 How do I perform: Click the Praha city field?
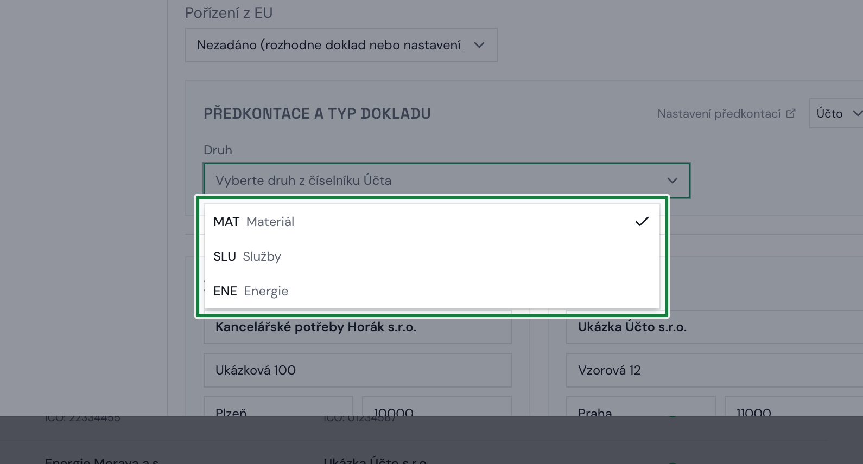click(640, 407)
